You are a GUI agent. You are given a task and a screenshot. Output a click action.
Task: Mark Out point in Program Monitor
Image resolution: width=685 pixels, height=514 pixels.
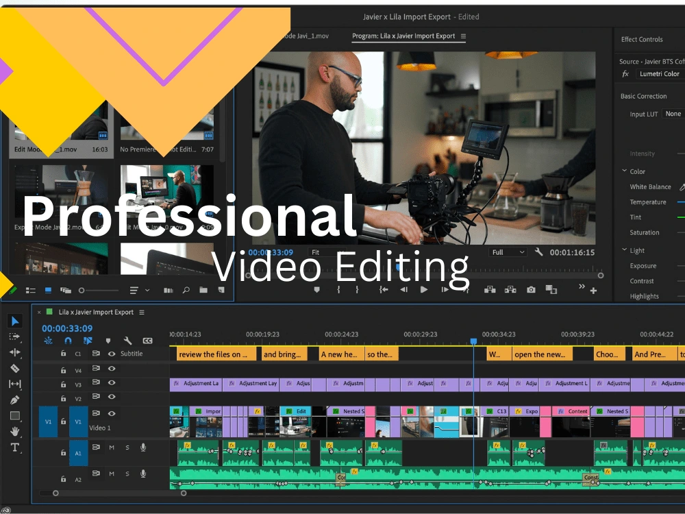(x=357, y=290)
